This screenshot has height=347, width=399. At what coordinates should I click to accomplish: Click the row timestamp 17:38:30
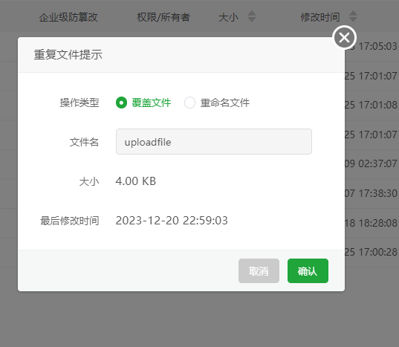377,194
